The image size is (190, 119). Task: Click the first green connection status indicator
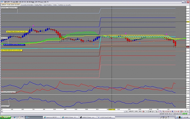pyautogui.click(x=183, y=114)
